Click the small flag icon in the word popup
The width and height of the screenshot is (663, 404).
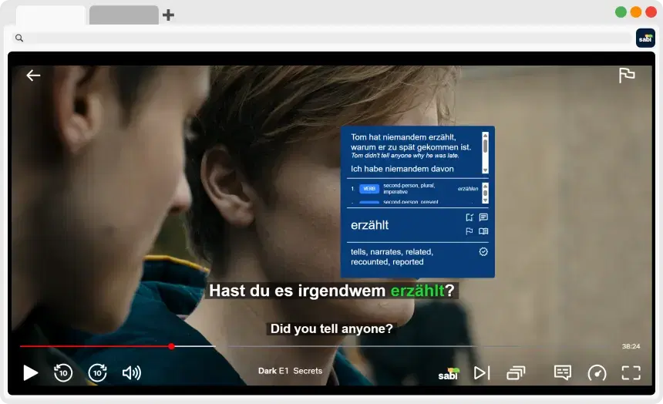click(469, 231)
